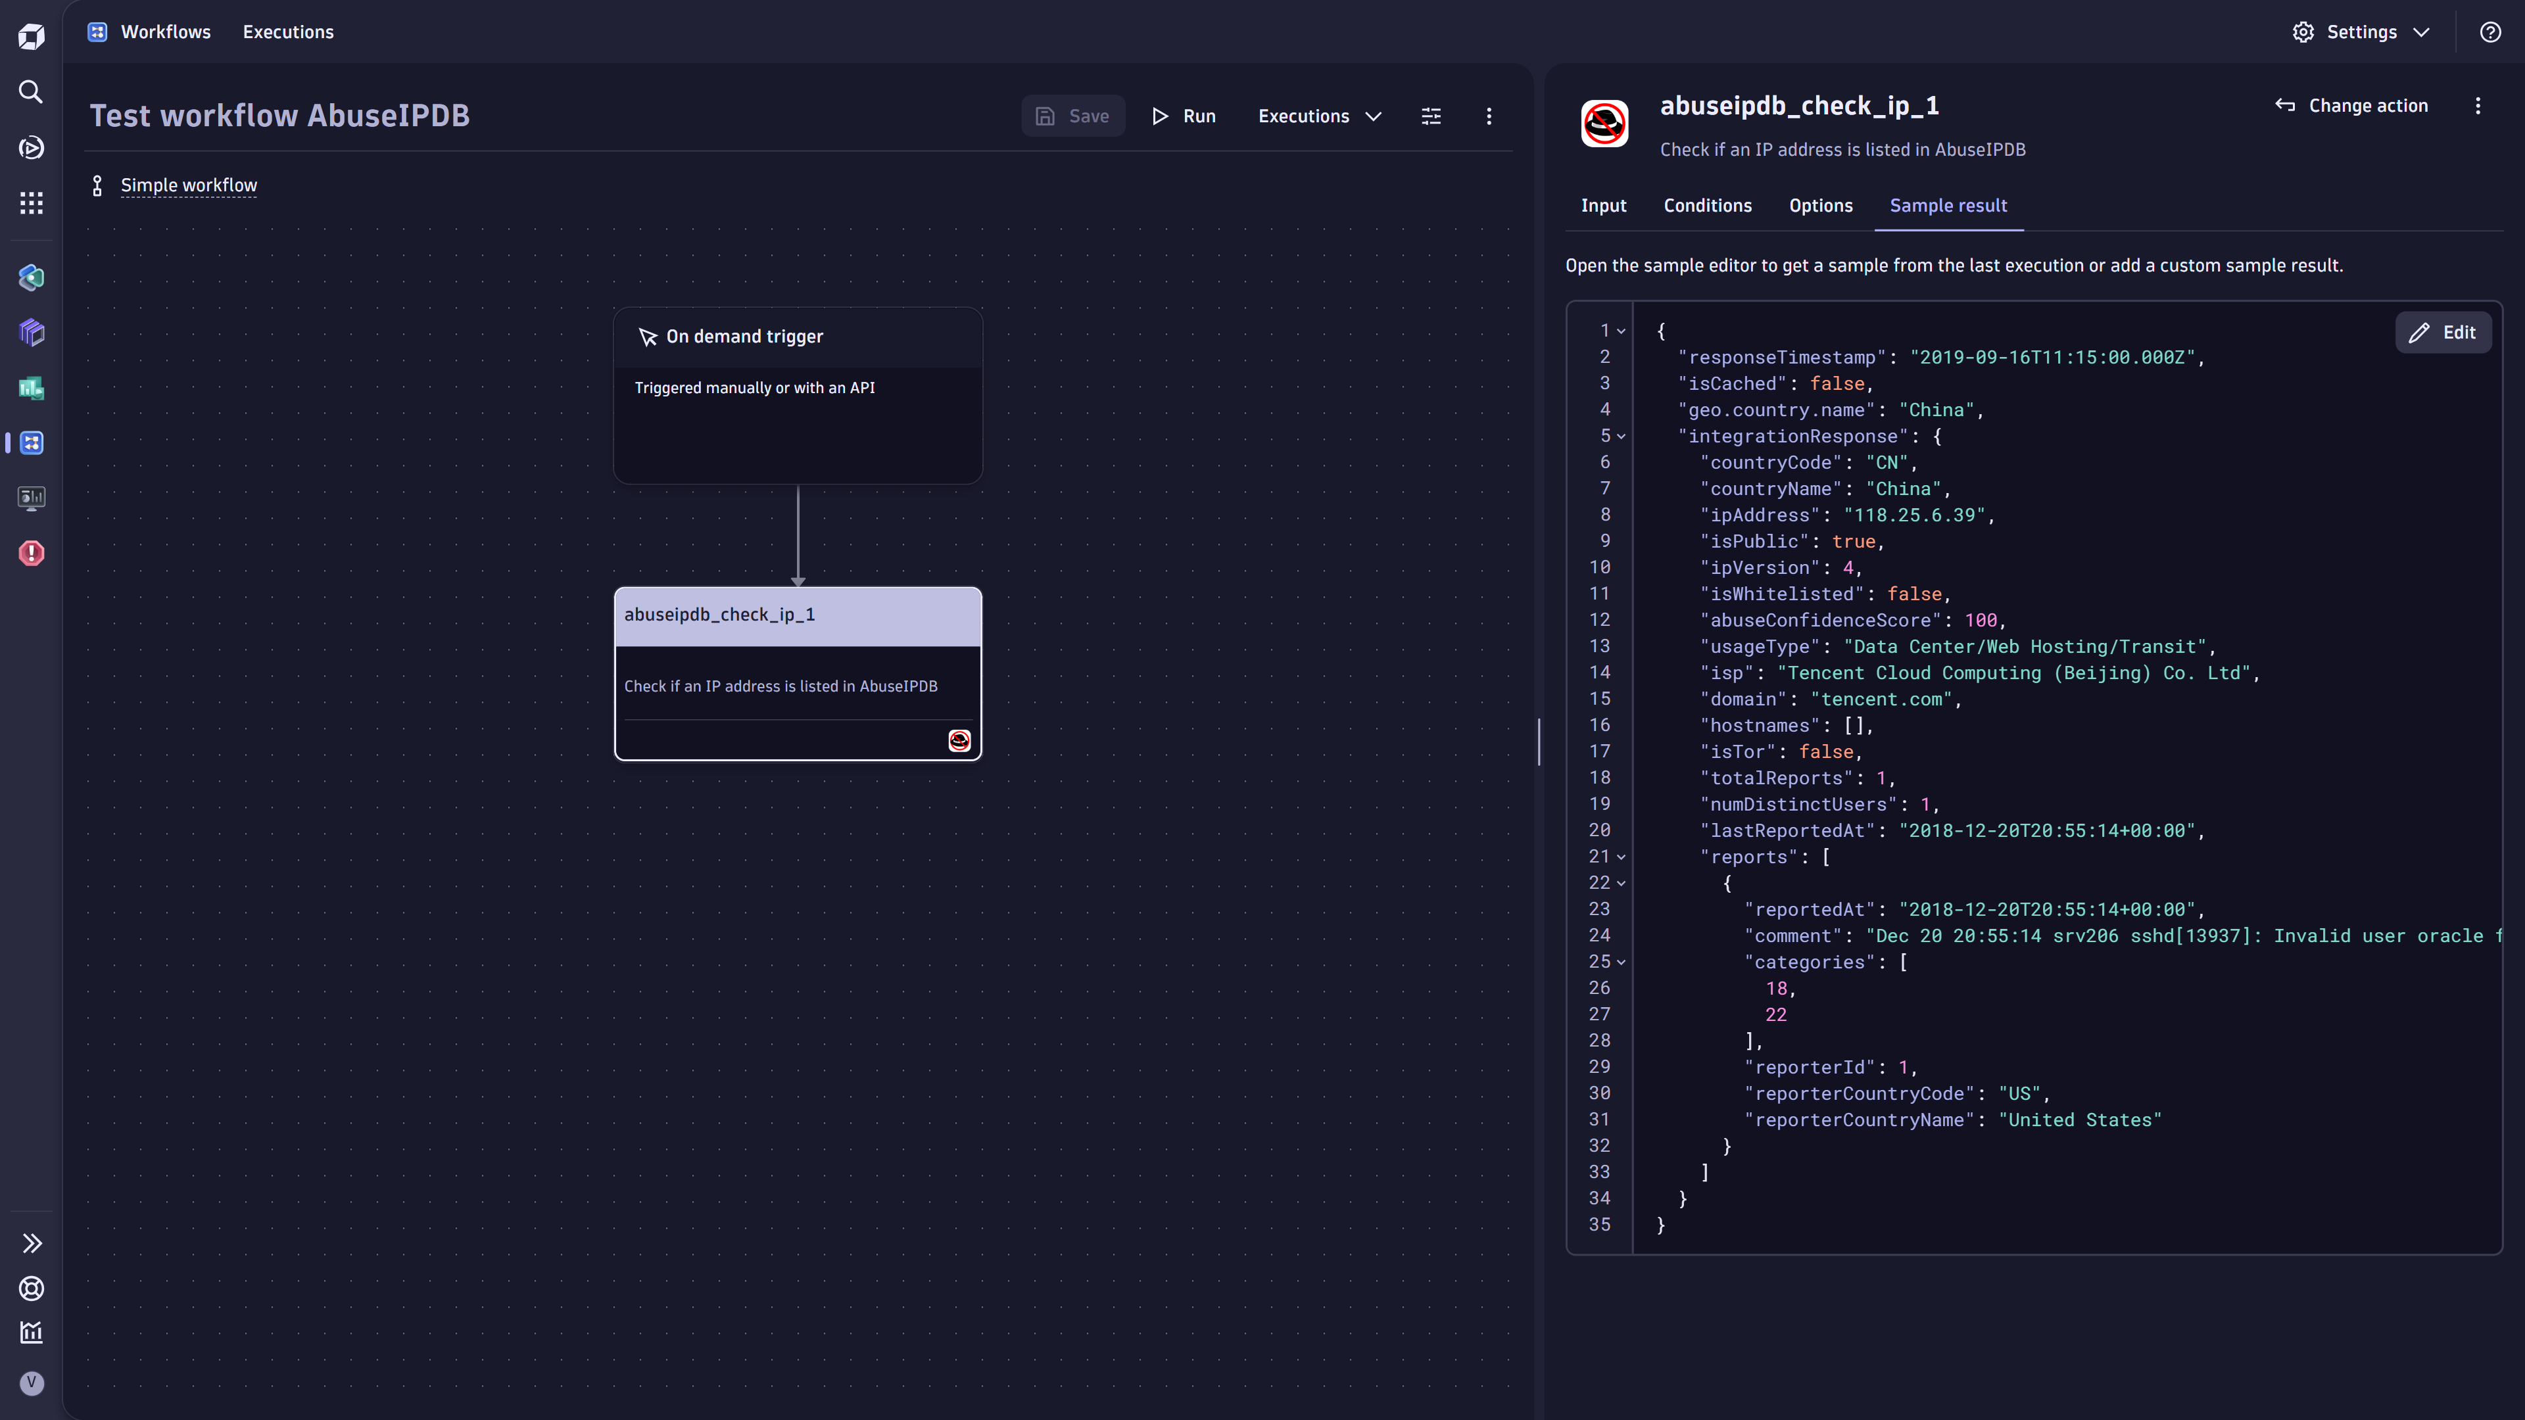Click the abuseipdb_check_ip_1 action name heading
The width and height of the screenshot is (2525, 1420).
pos(1798,106)
